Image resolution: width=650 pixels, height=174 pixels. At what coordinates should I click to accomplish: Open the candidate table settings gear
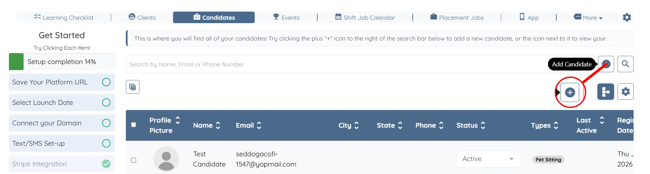click(x=625, y=92)
